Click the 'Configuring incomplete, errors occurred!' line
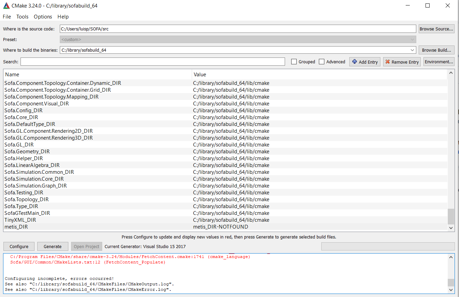The width and height of the screenshot is (459, 297). click(x=59, y=279)
